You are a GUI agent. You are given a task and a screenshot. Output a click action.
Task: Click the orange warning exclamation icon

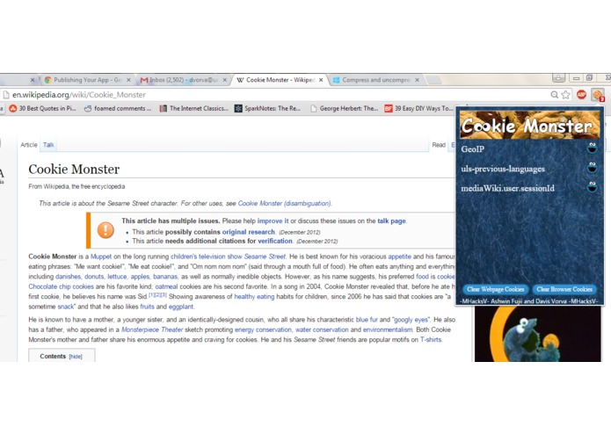(x=105, y=230)
